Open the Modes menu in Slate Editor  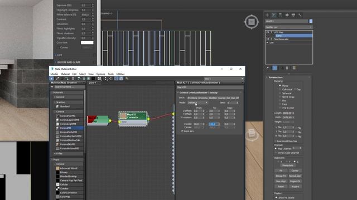pyautogui.click(x=54, y=74)
